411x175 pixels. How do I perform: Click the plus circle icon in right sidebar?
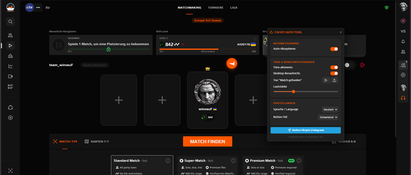pos(403,75)
